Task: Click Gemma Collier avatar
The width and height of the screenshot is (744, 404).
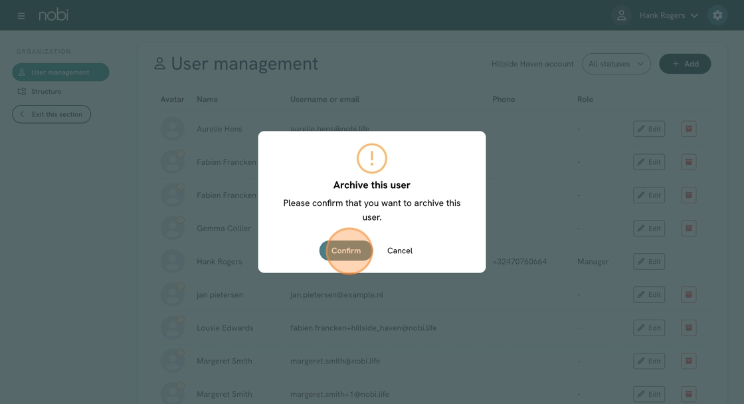Action: (x=172, y=229)
